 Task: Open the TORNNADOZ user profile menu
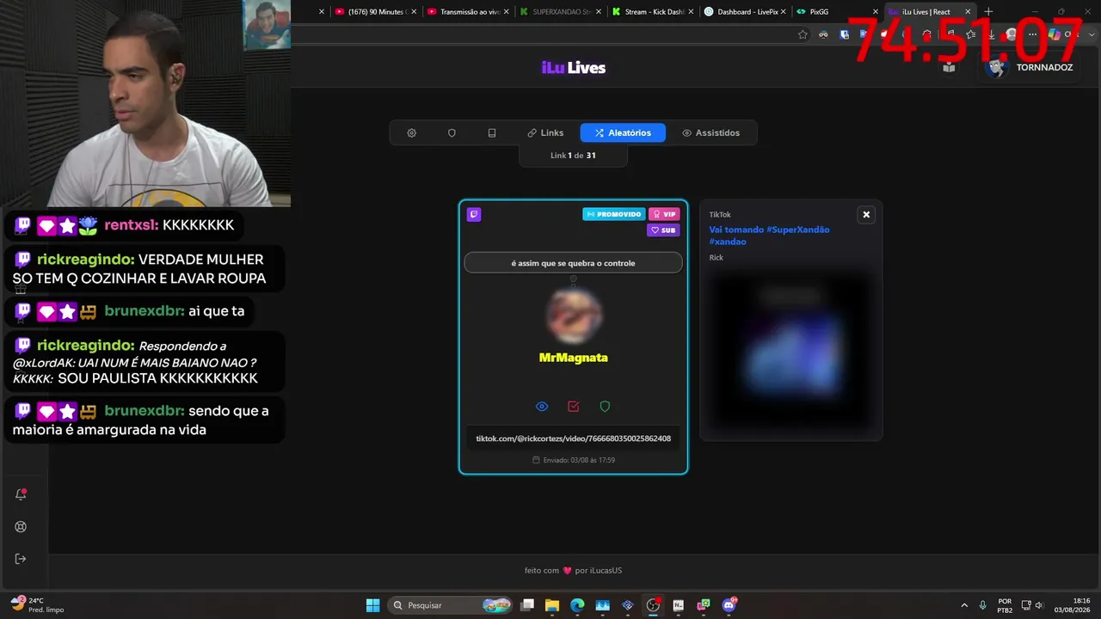pos(1030,67)
